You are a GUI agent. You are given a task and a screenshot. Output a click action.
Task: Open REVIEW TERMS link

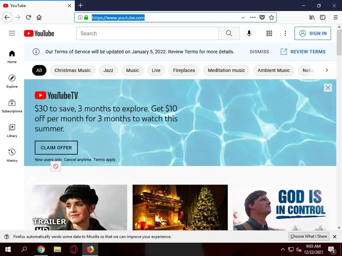coord(303,52)
